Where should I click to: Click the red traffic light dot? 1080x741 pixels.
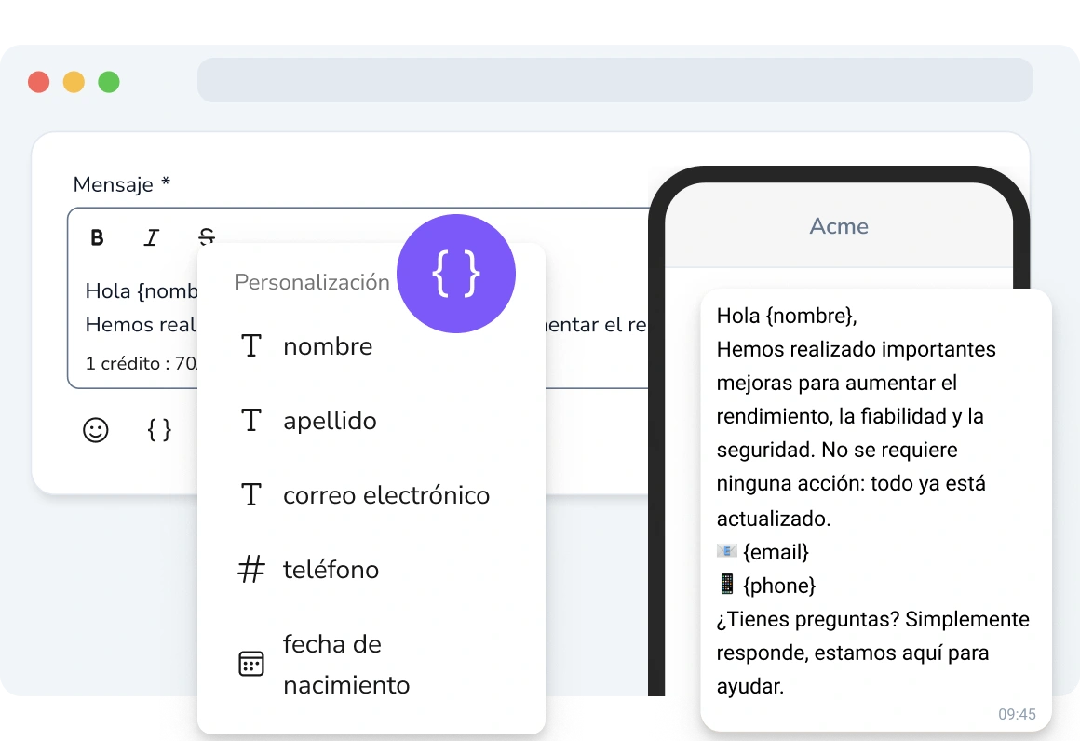(x=38, y=81)
